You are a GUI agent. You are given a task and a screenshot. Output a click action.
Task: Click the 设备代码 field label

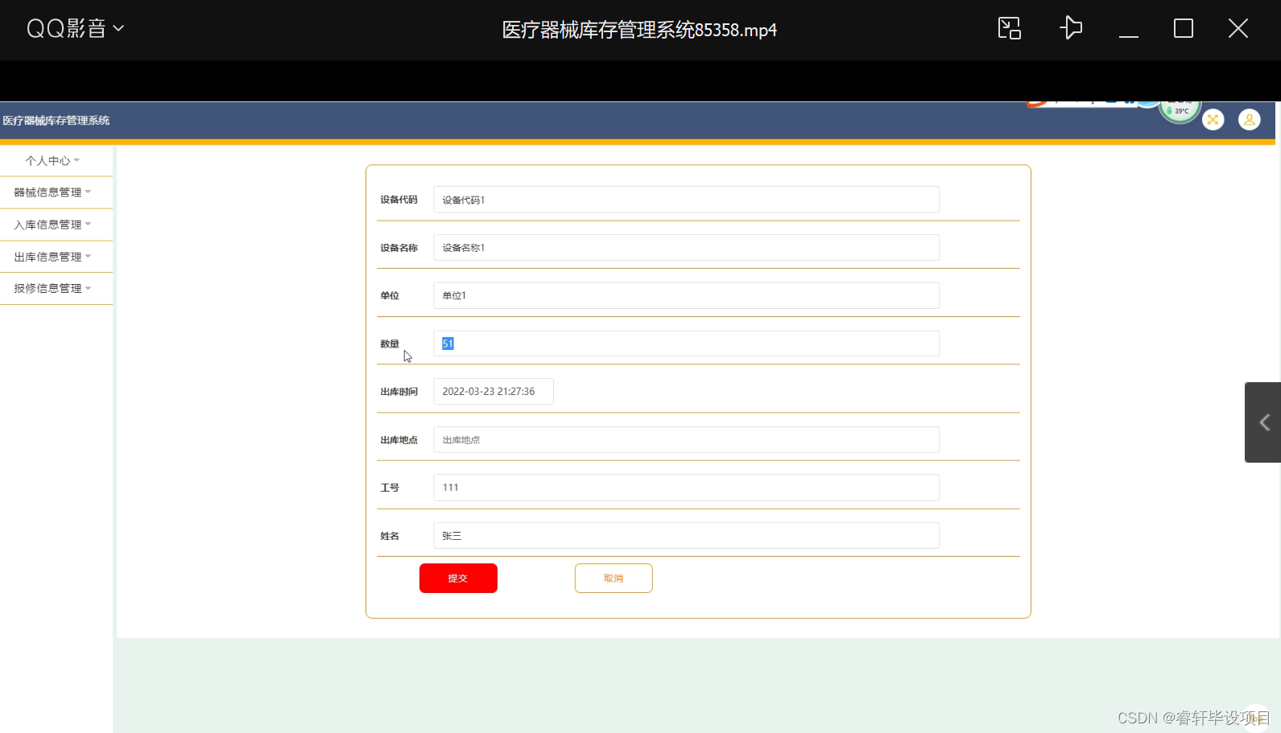pyautogui.click(x=399, y=200)
